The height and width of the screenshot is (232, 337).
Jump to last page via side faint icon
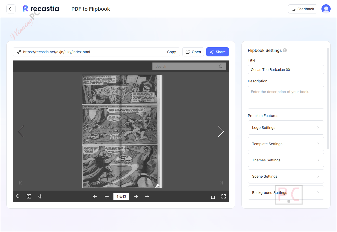pos(221,183)
